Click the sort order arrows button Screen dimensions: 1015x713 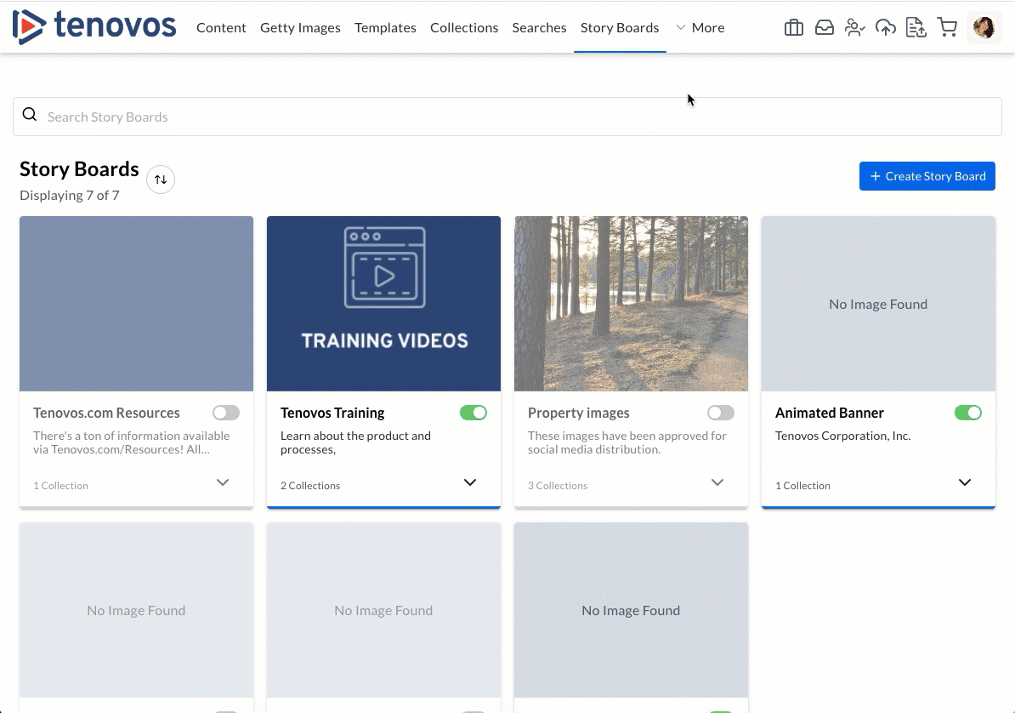161,180
